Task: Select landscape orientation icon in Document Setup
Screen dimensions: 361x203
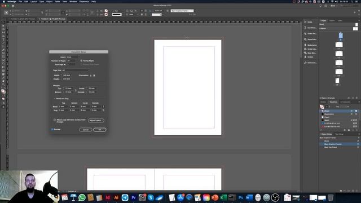Action: [x=94, y=75]
